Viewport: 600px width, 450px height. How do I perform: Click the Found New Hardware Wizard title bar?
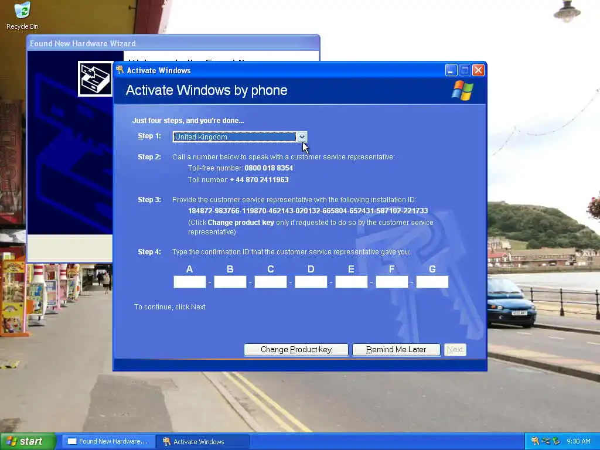pos(173,43)
